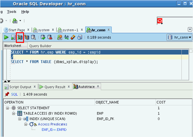Roll back using the red-arrow database icon
Image resolution: width=193 pixels, height=137 pixels.
[x=50, y=37]
